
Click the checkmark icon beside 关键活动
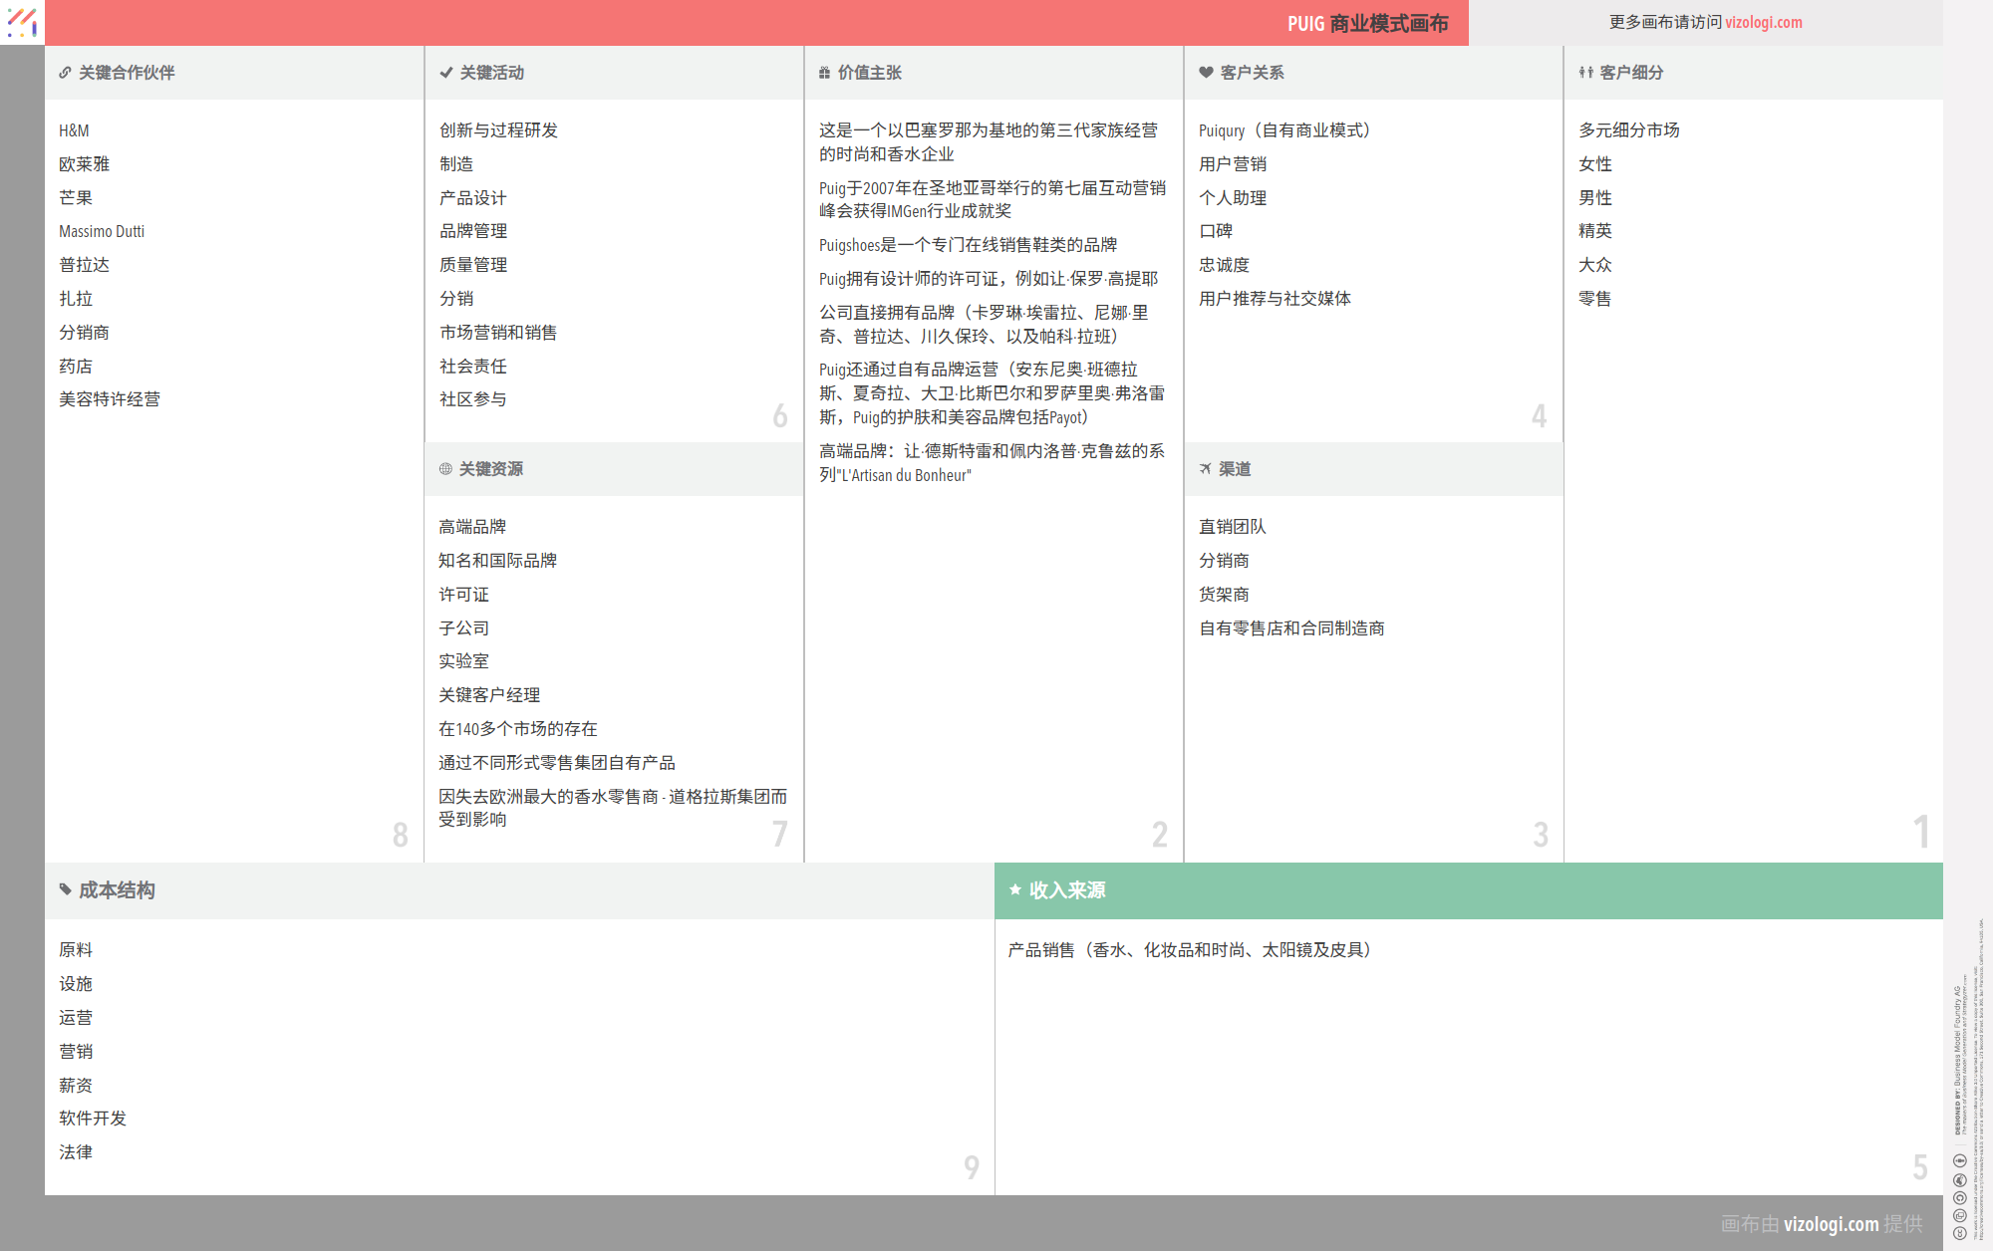[x=446, y=73]
